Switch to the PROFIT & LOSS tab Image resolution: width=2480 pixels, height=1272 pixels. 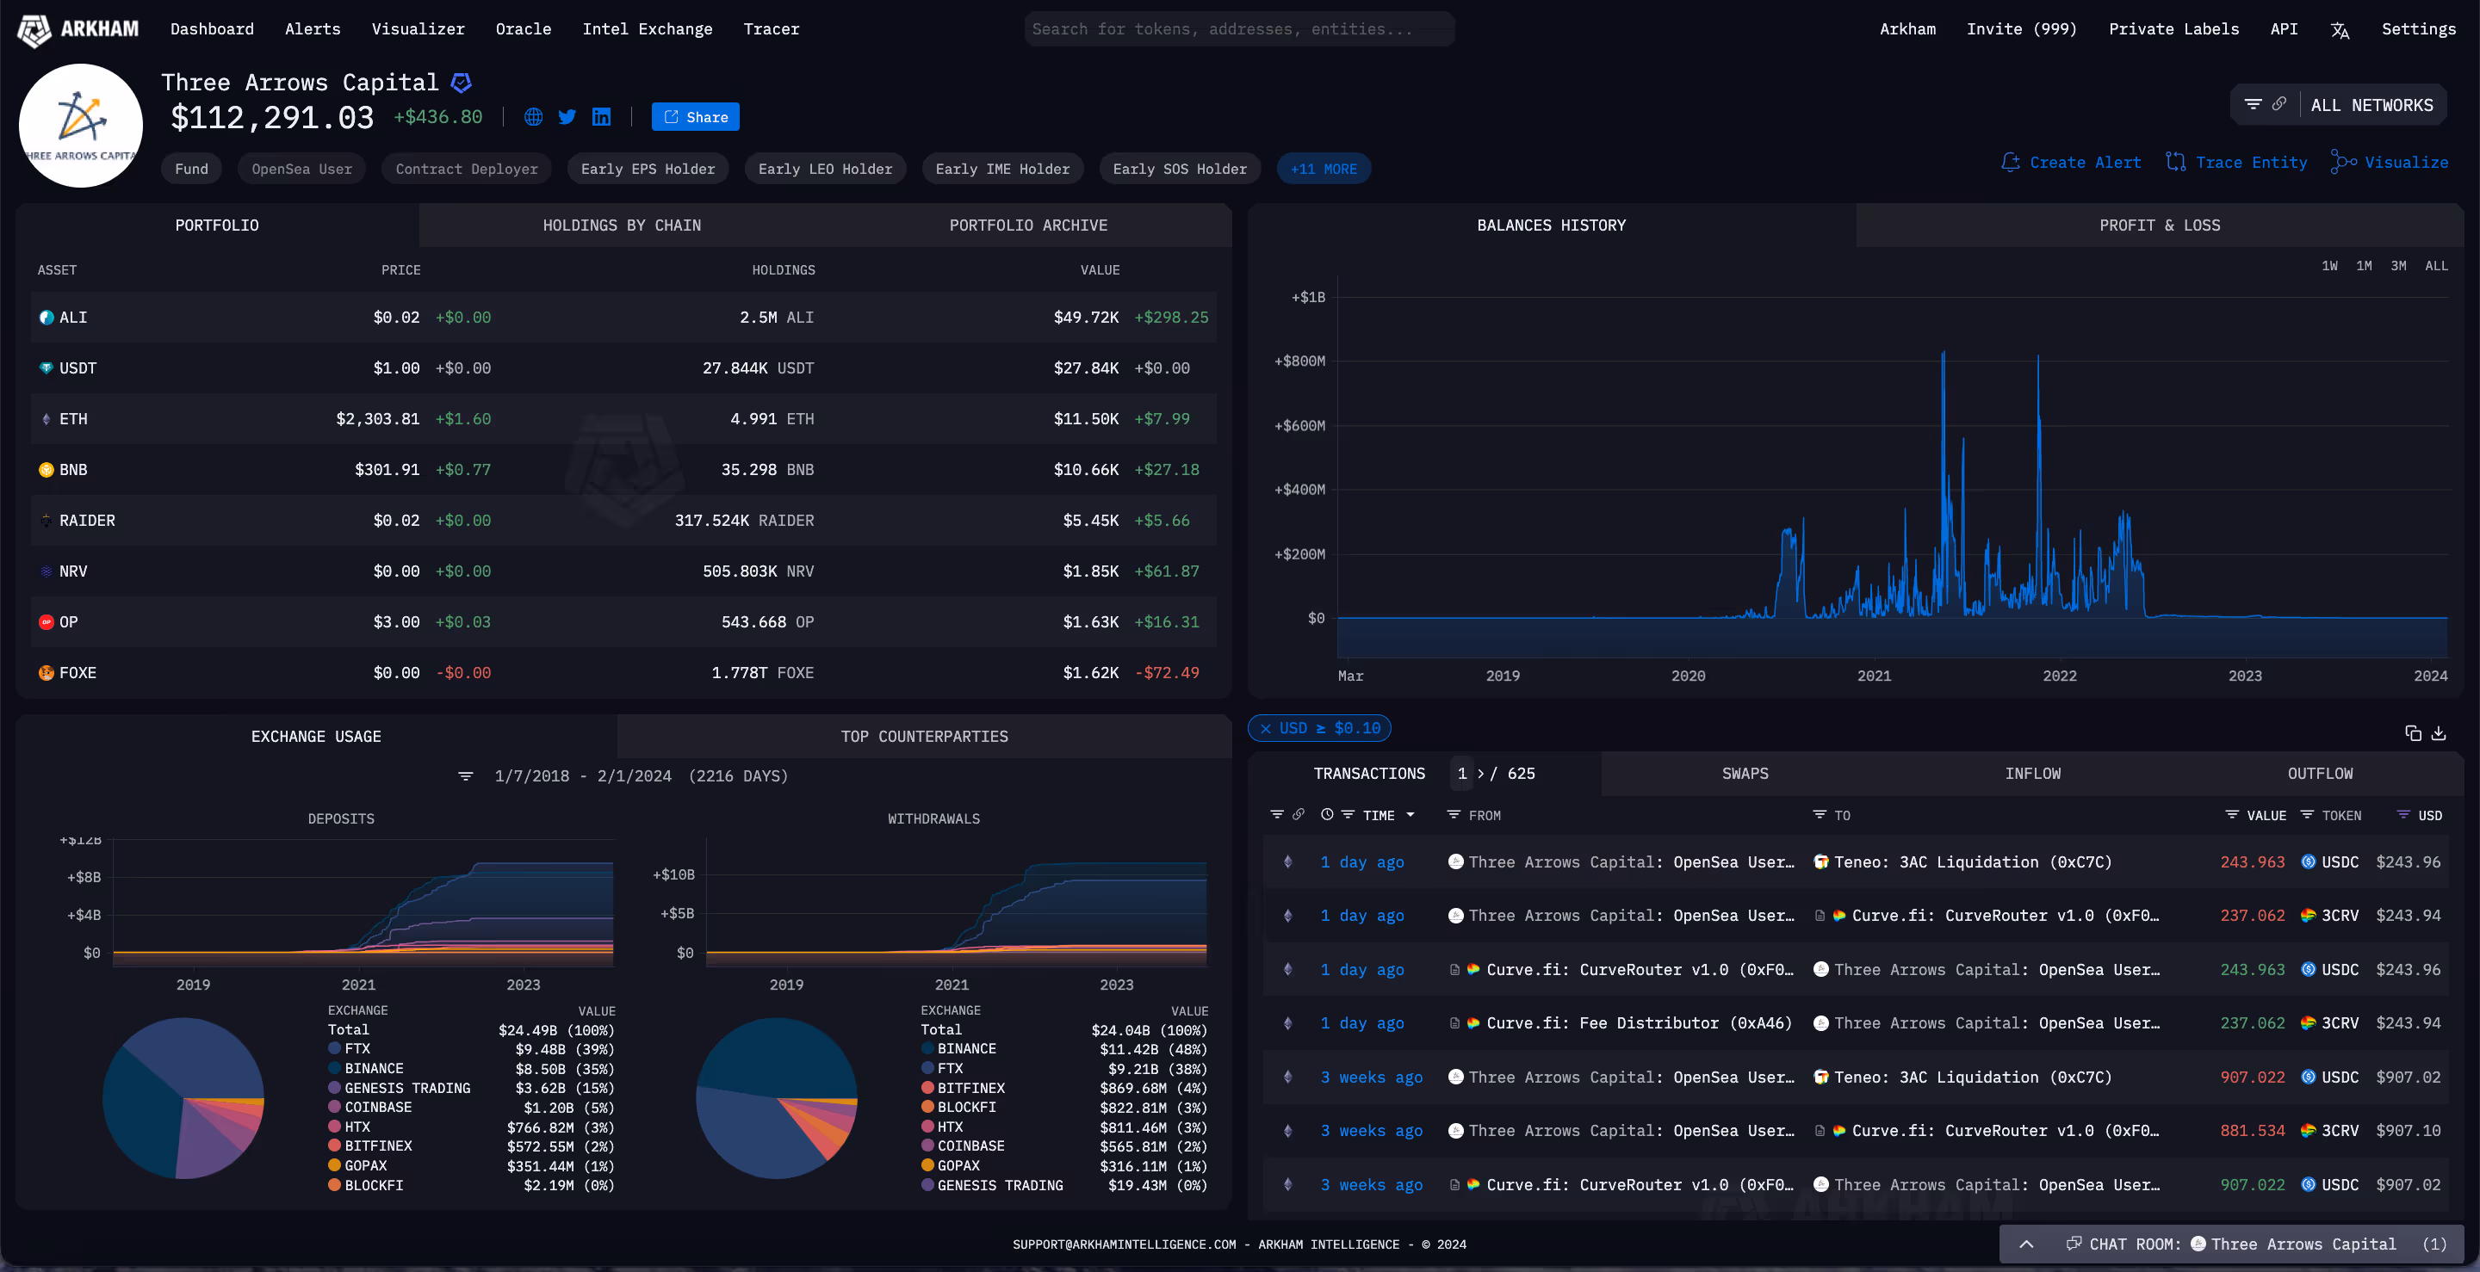2160,225
